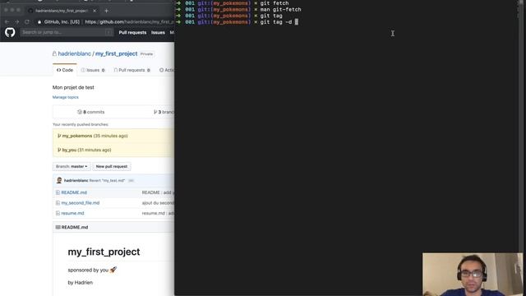
Task: Click the lock icon in address bar
Action: pos(39,22)
